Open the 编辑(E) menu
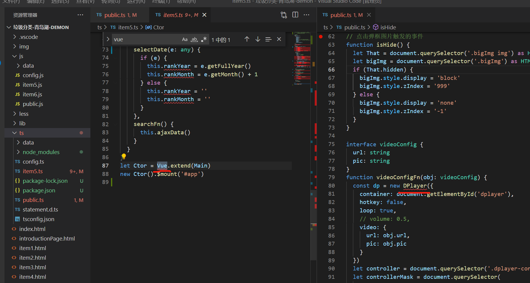 pos(36,2)
